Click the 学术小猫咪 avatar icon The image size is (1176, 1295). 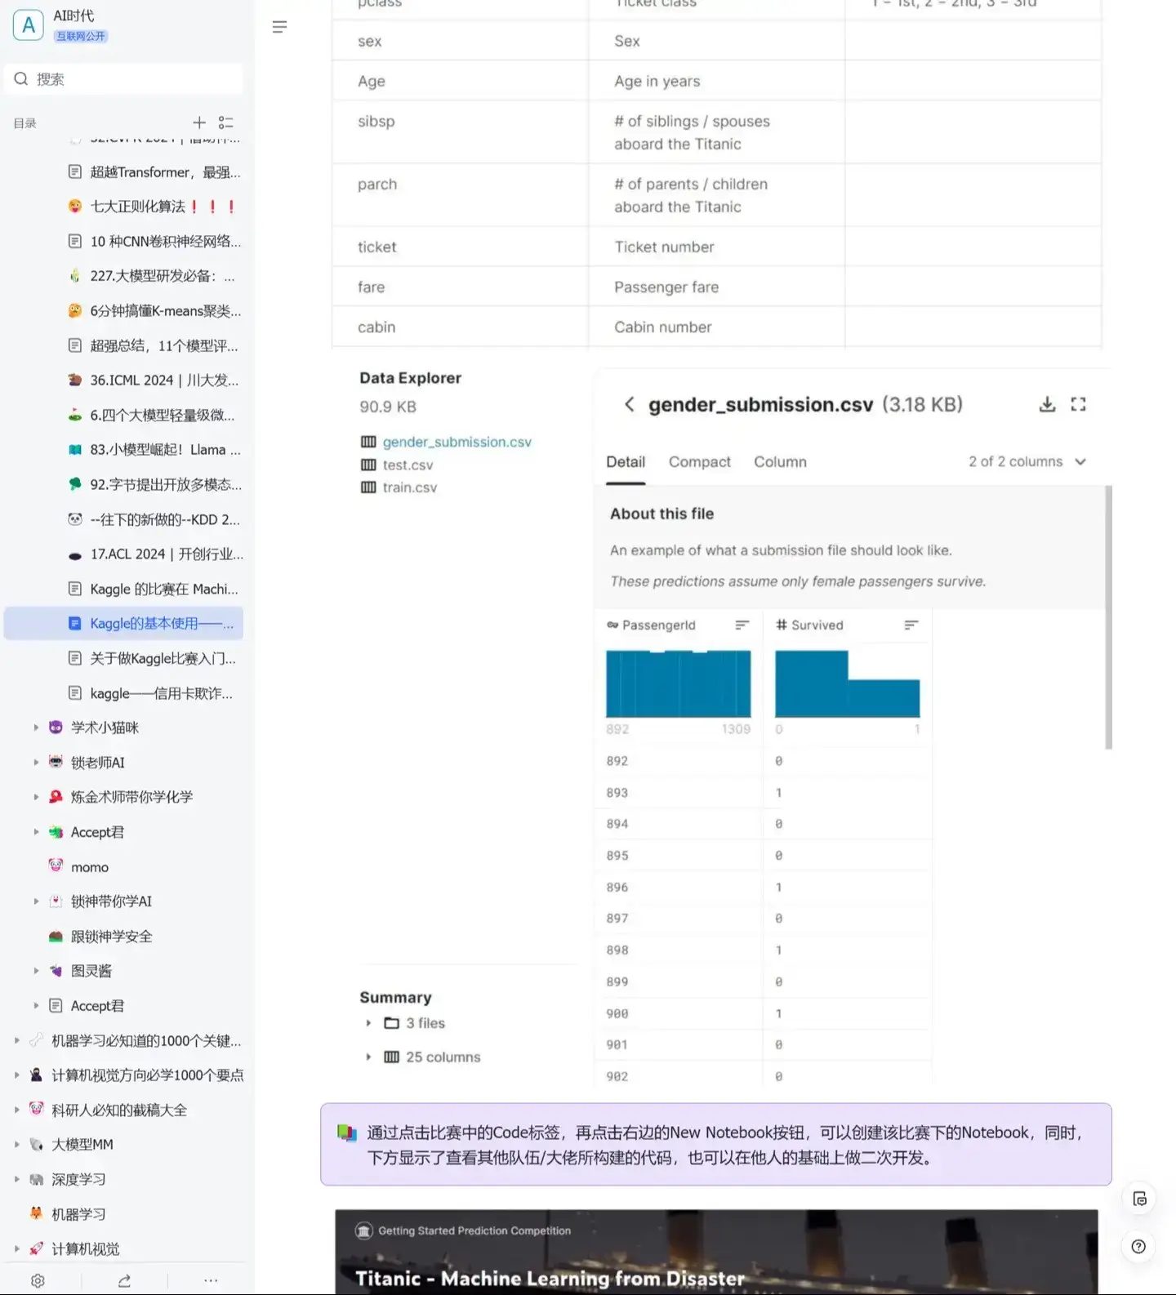[x=56, y=727]
